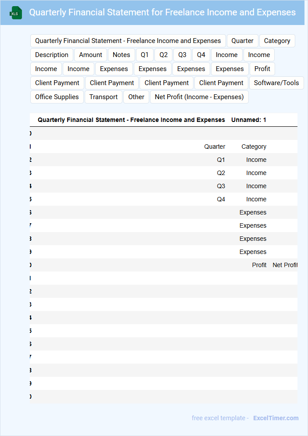
Task: Click the ExcelTimer.com link
Action: (276, 418)
